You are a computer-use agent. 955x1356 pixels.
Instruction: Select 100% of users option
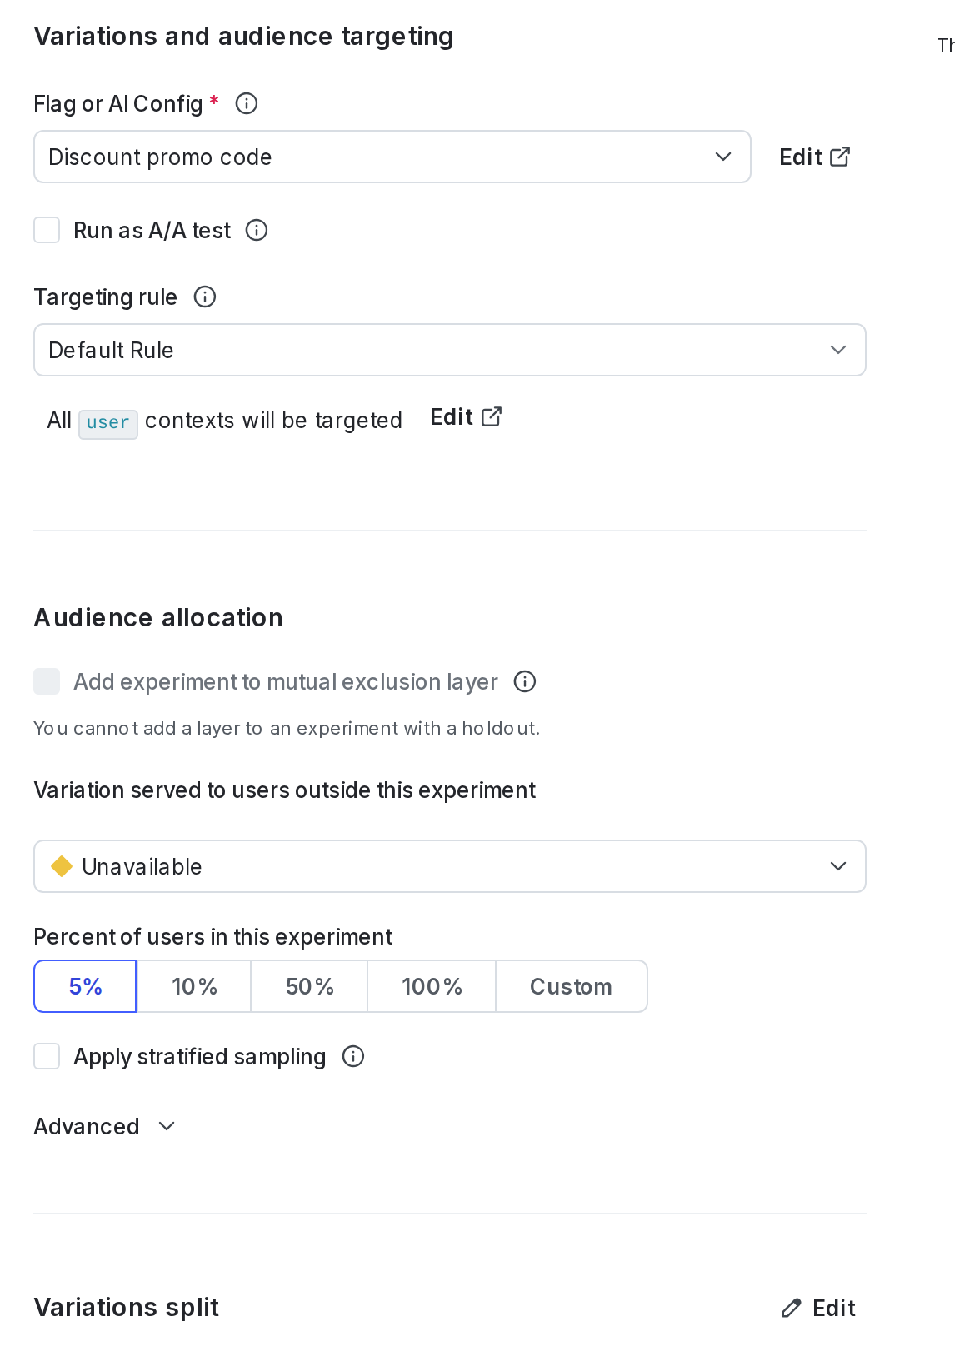(432, 987)
